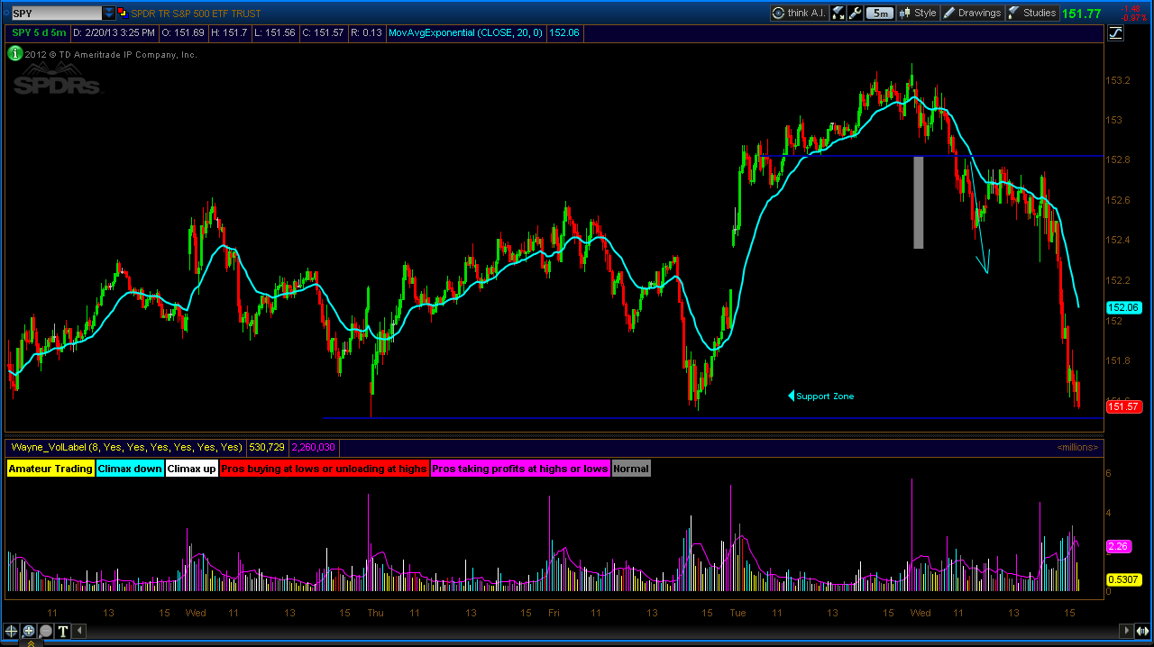Click the 'SPDR TR S&P 500 ETF TRUST' title

[x=197, y=14]
